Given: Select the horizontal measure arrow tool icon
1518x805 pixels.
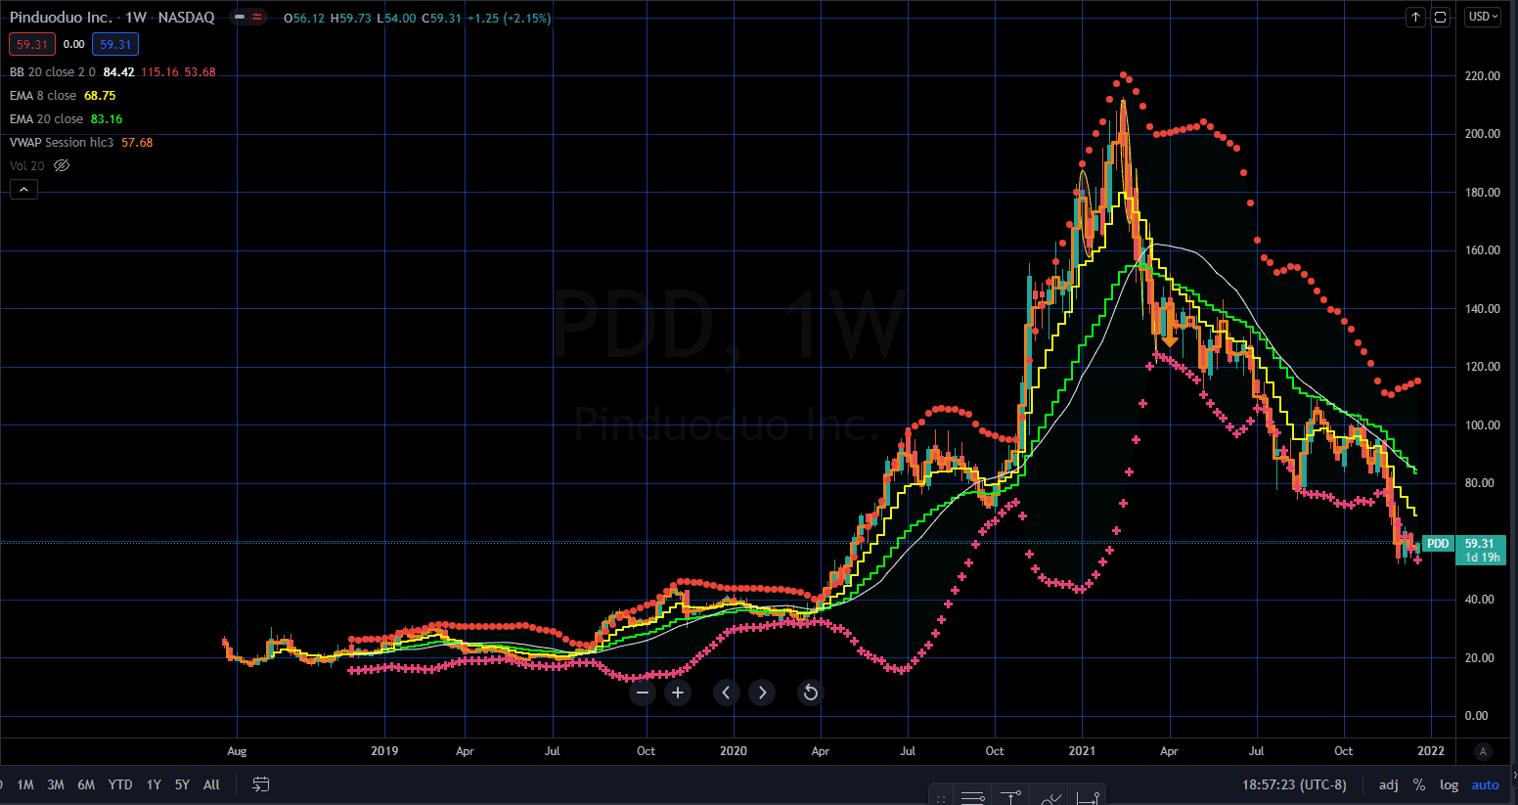Looking at the screenshot, I should coord(1088,797).
